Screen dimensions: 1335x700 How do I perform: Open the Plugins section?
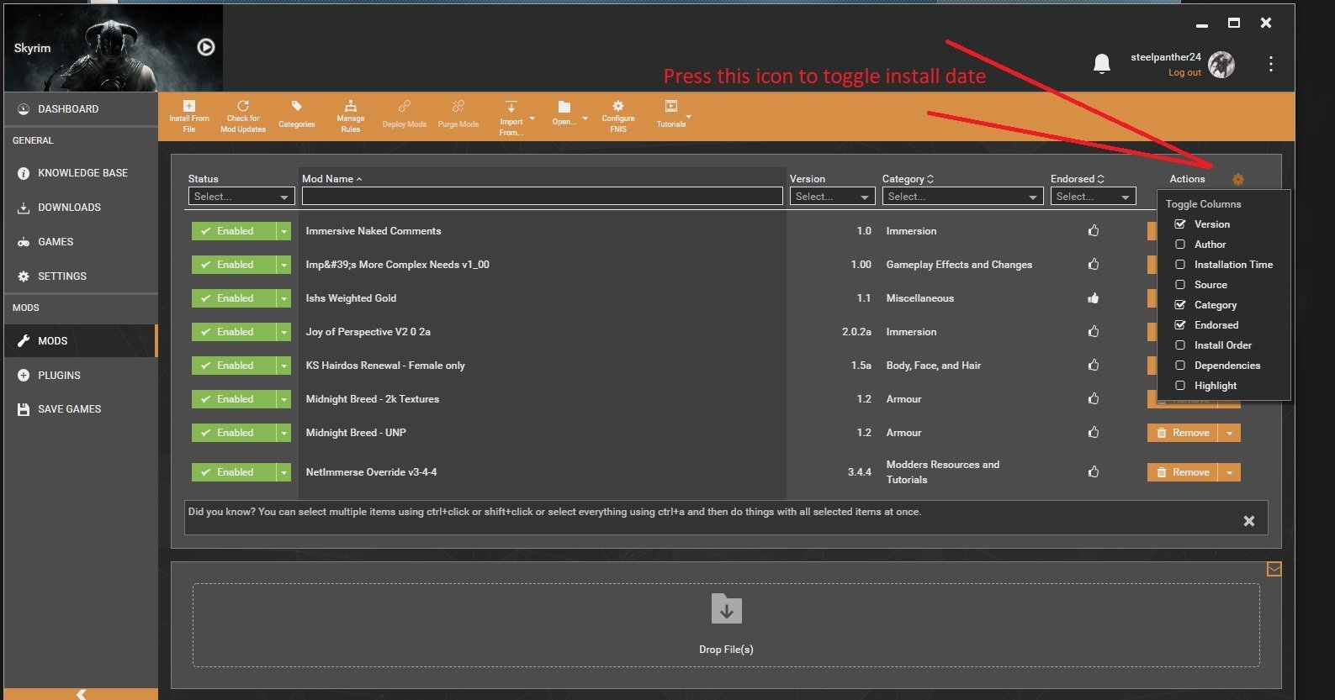point(81,376)
